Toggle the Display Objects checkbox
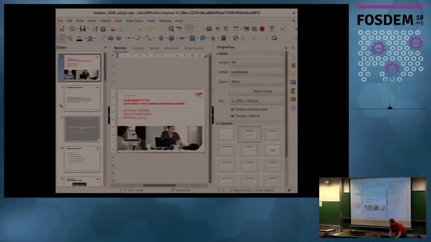 pos(232,116)
